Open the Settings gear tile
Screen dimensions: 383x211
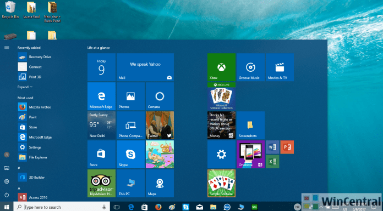tap(222, 155)
